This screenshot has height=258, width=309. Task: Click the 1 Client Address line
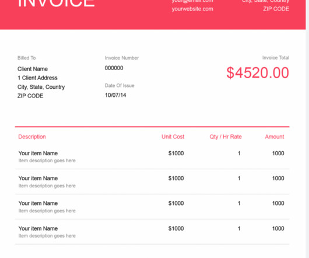coord(37,78)
